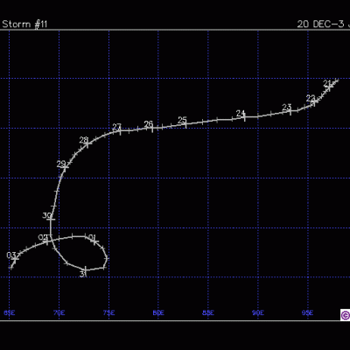Select the day 30 track marker
Viewport: 350px width, 350px height.
tap(52, 219)
